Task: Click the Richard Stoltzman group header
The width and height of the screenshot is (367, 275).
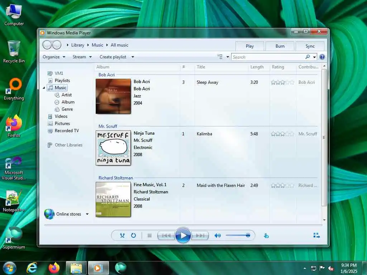Action: pos(116,178)
